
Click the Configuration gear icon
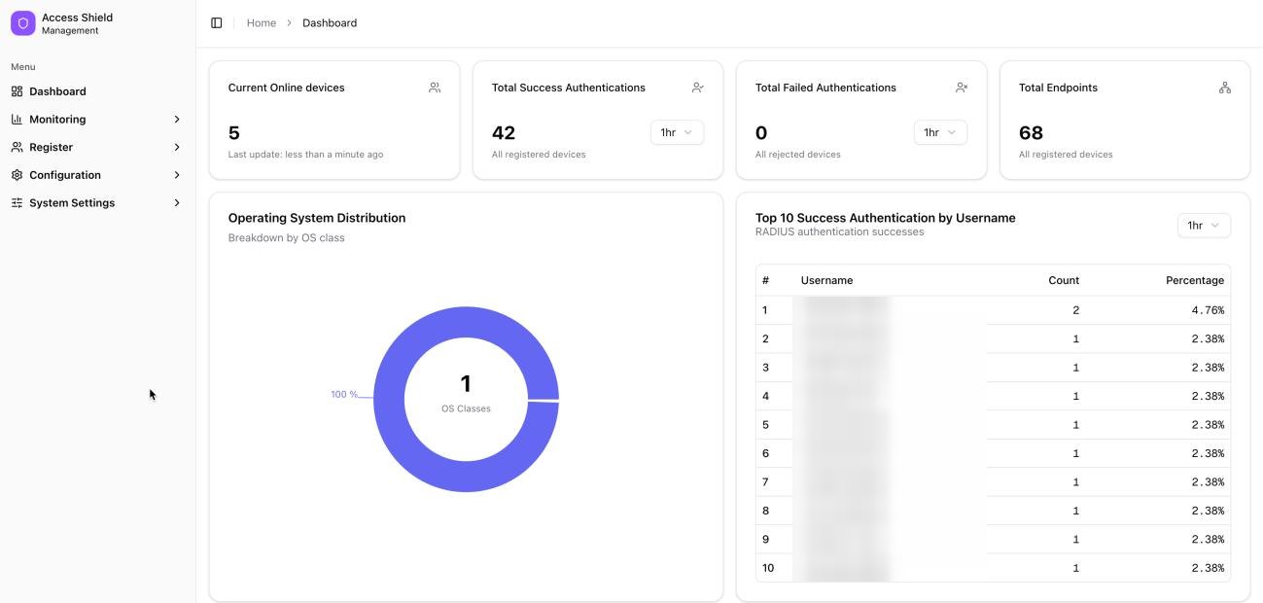(17, 175)
